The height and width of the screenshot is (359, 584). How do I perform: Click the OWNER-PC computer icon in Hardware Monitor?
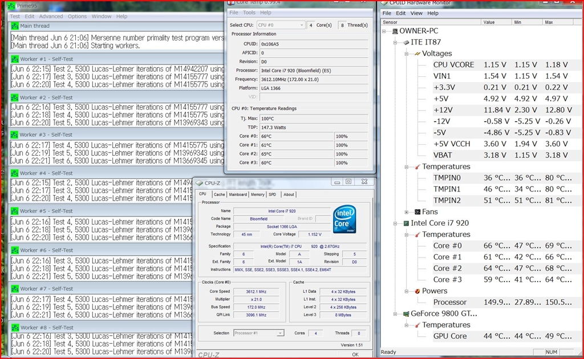[x=395, y=31]
